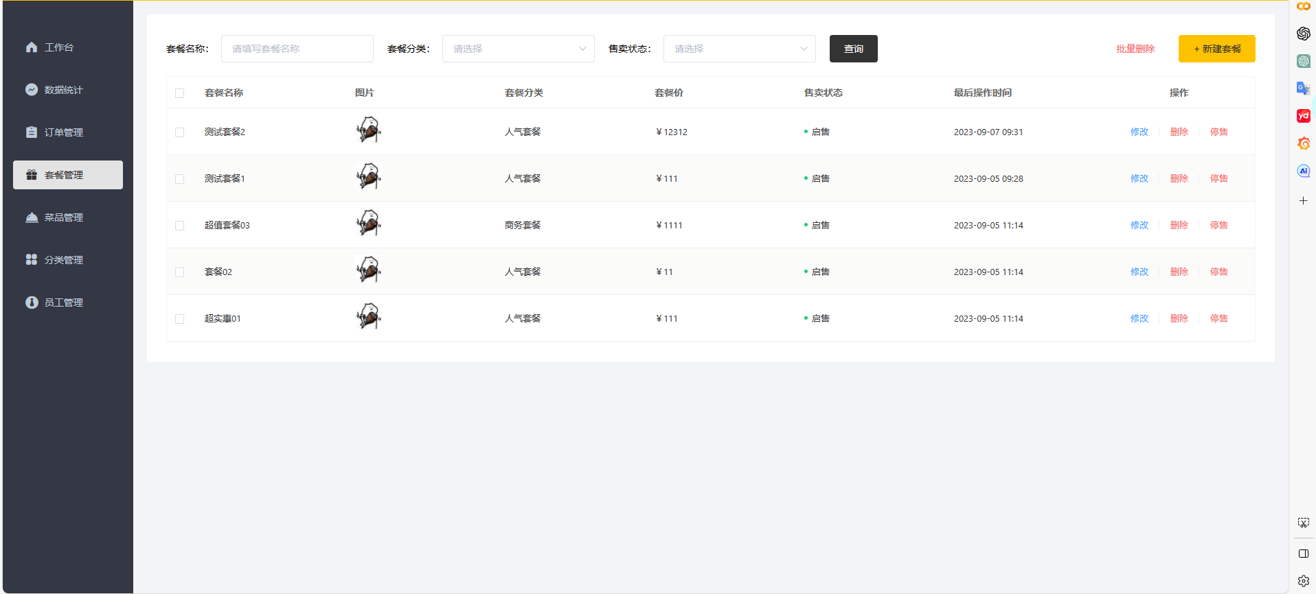Click the 新建套餐 button

pyautogui.click(x=1216, y=49)
